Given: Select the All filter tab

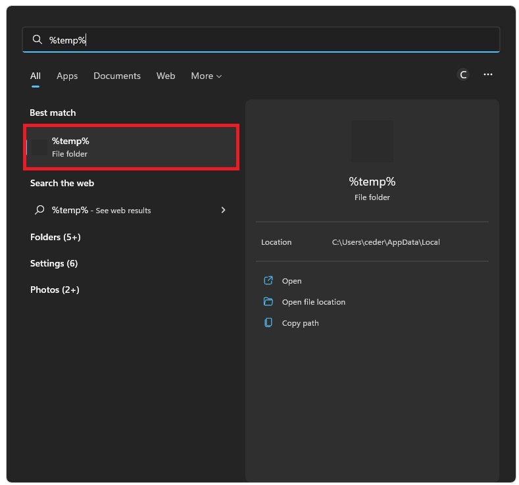Looking at the screenshot, I should click(x=36, y=76).
